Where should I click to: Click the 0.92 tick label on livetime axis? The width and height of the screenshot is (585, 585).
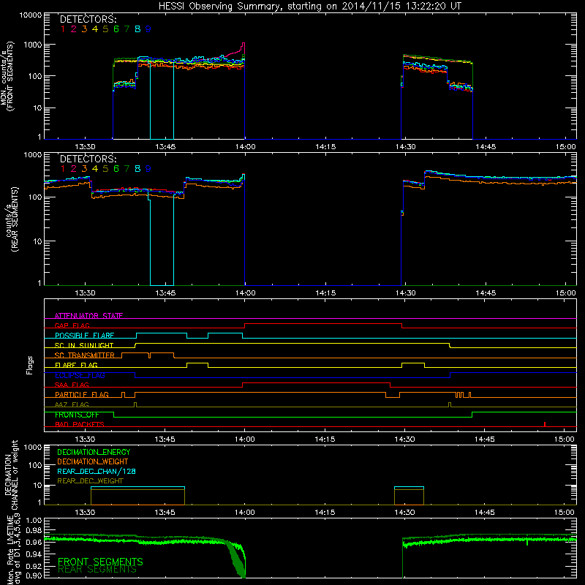pyautogui.click(x=34, y=565)
